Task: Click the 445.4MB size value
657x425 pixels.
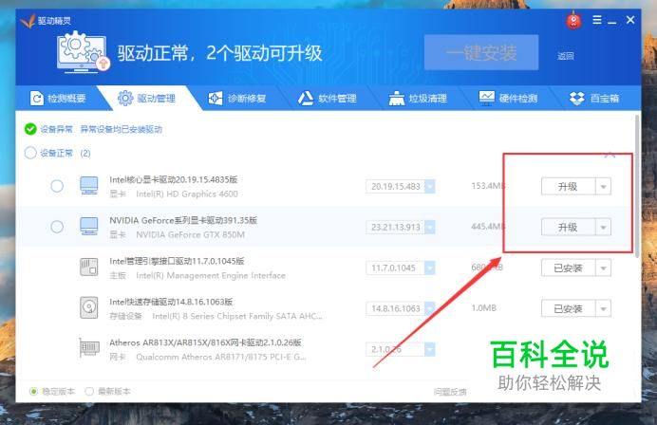Action: tap(488, 227)
